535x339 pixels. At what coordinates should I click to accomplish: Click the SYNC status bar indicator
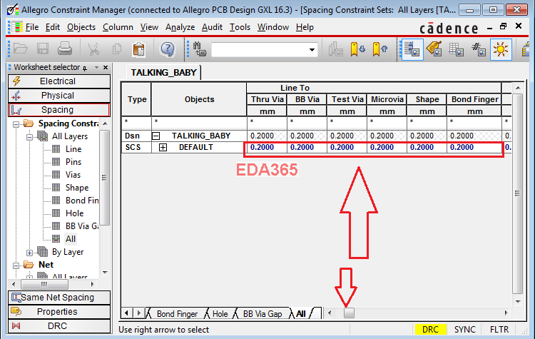[x=464, y=330]
